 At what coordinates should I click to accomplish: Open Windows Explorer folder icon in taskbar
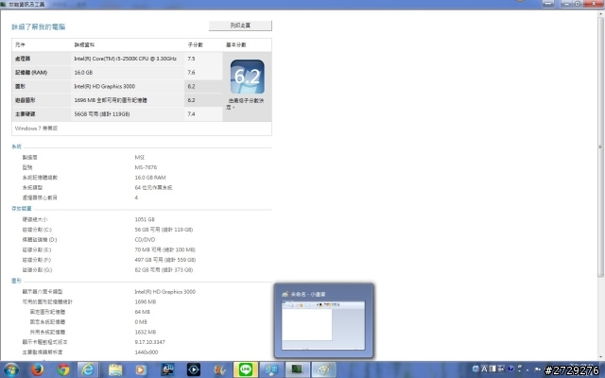coord(115,369)
